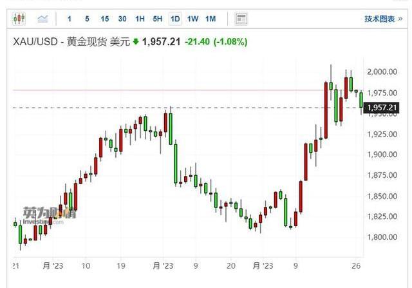412x288 pixels.
Task: Choose the 1 minute interval
Action: pos(70,19)
